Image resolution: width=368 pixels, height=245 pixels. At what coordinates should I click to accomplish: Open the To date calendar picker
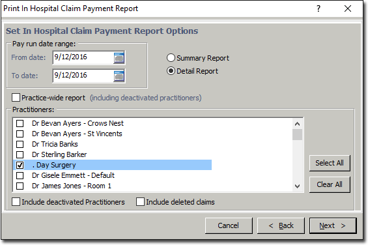(x=119, y=76)
